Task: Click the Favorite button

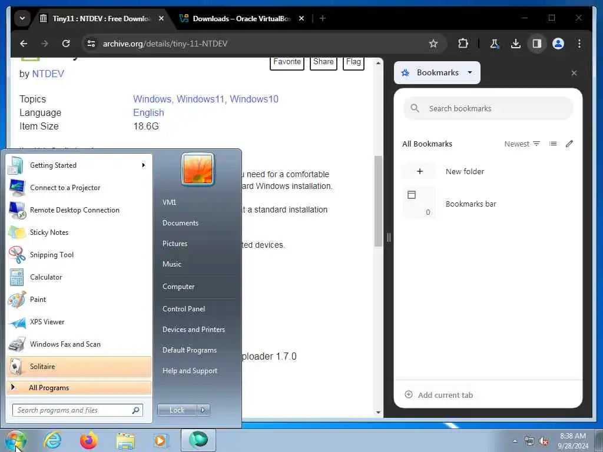Action: (x=287, y=62)
